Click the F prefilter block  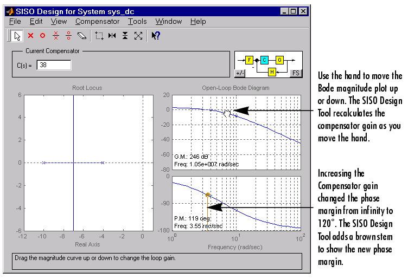pyautogui.click(x=249, y=60)
